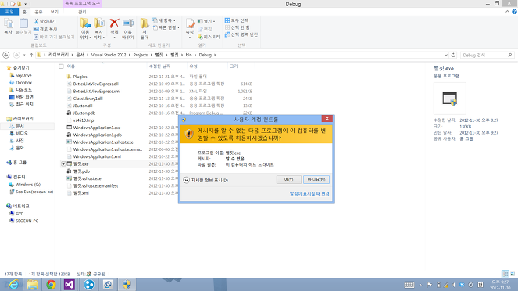Select SkyDrive in favorites
This screenshot has height=291, width=518.
click(23, 75)
